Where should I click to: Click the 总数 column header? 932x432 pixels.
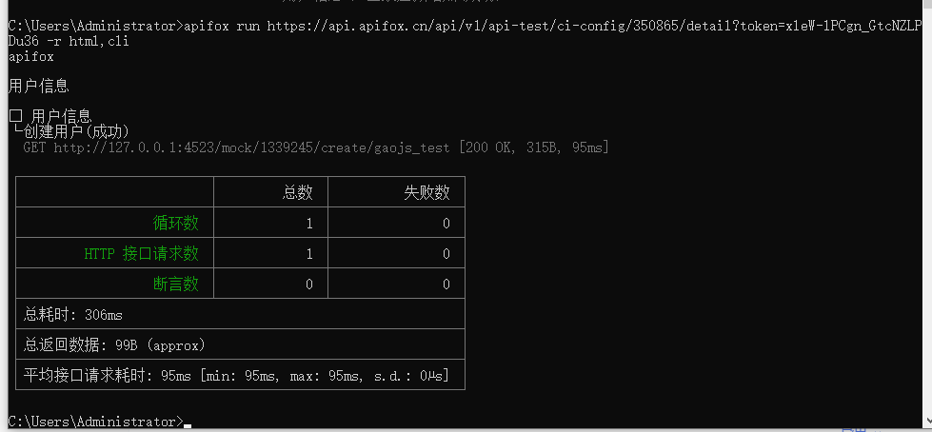297,192
